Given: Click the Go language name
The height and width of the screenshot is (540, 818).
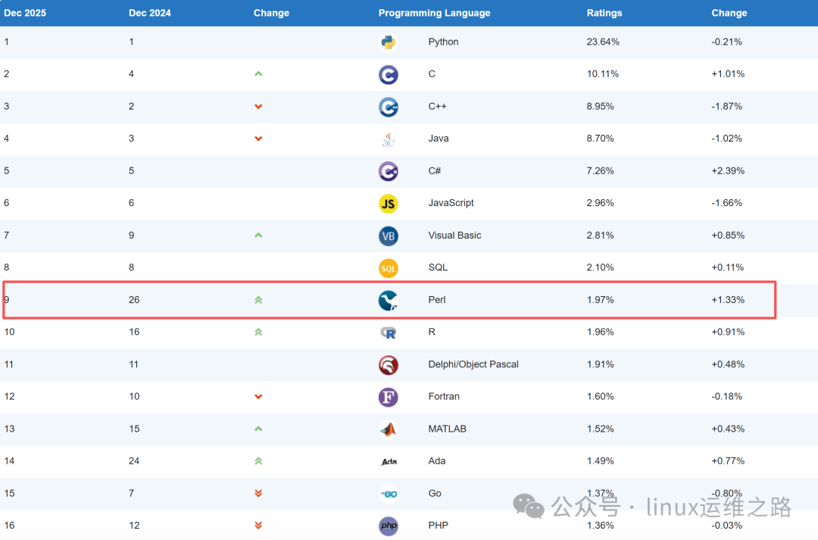Looking at the screenshot, I should click(x=434, y=493).
